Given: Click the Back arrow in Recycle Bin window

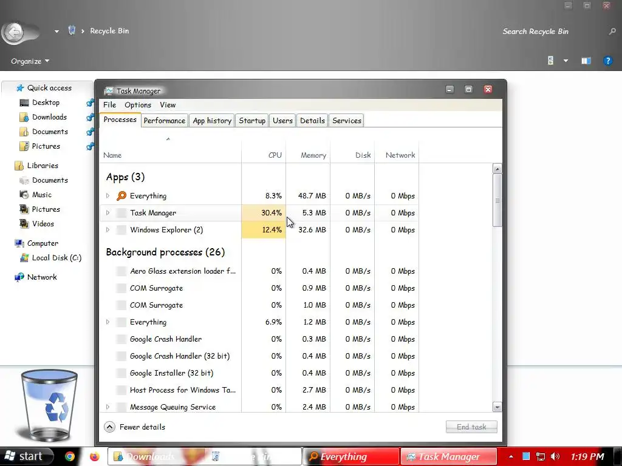Looking at the screenshot, I should (15, 32).
